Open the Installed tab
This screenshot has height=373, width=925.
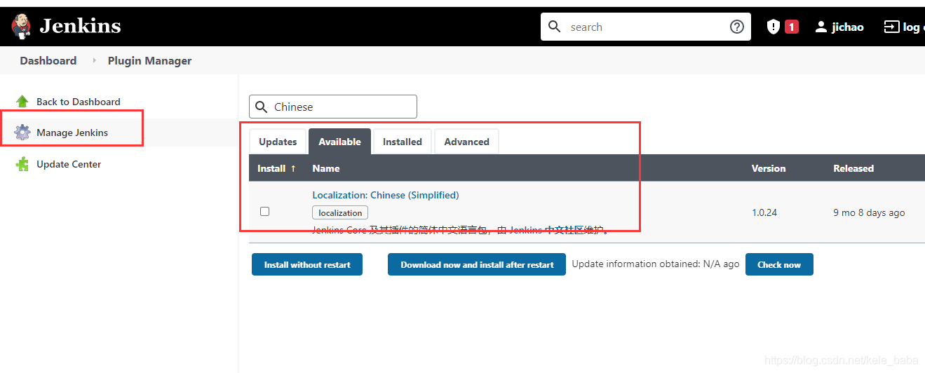click(403, 142)
